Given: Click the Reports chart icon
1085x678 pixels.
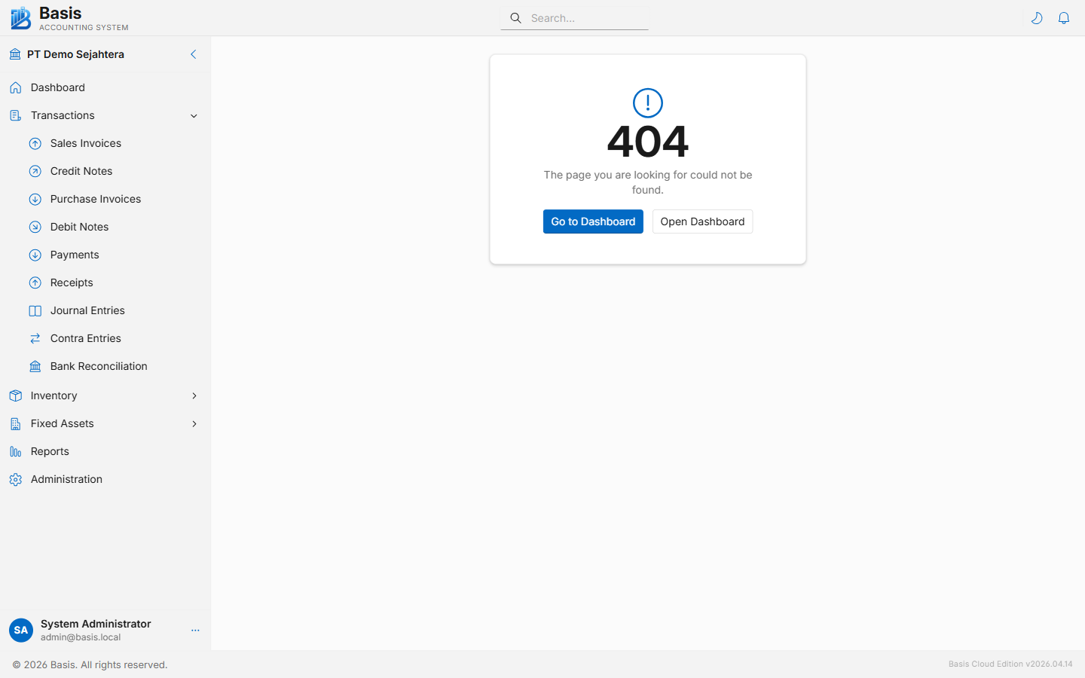Looking at the screenshot, I should [16, 452].
